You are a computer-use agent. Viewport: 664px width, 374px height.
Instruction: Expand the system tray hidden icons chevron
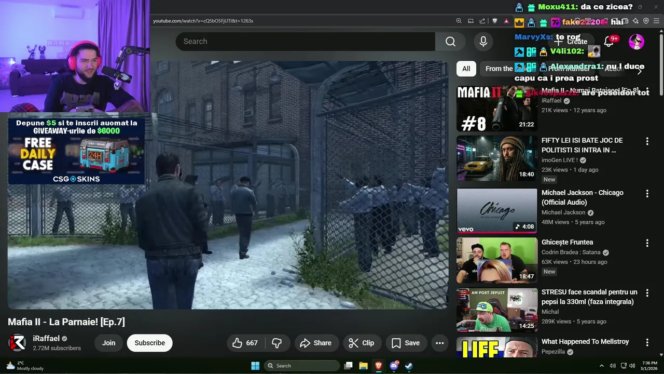[x=602, y=366]
